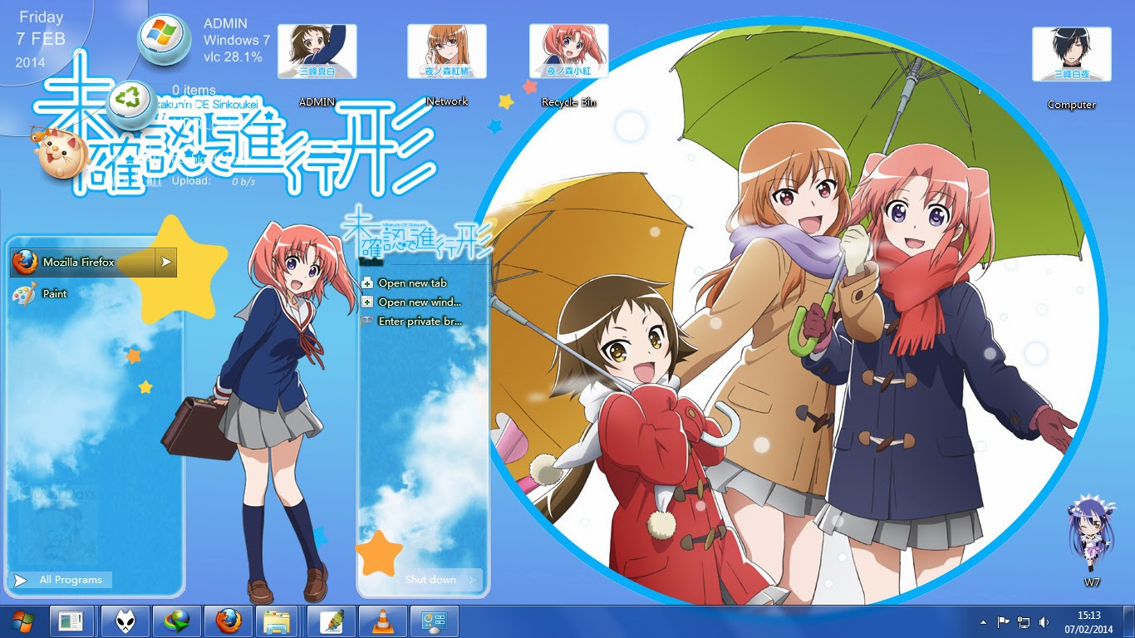Screen dimensions: 1135x638
Task: Expand the hidden icons tray arrow
Action: pos(983,621)
